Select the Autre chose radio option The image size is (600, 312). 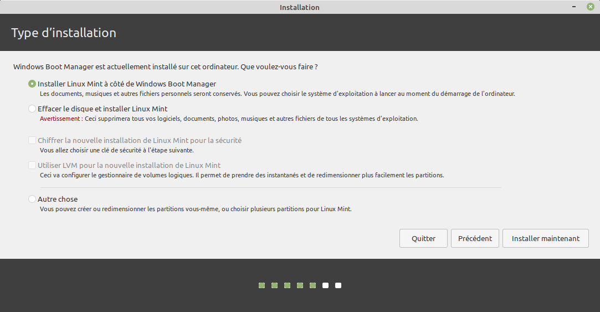(32, 199)
